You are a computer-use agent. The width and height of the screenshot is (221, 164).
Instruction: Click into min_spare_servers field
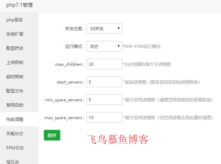tap(104, 100)
